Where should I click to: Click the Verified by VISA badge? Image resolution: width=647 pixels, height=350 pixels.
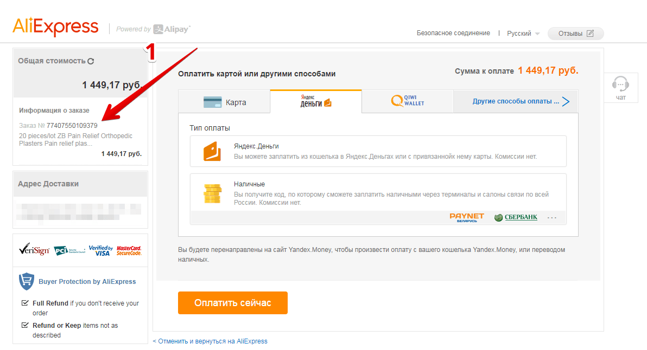coord(100,250)
